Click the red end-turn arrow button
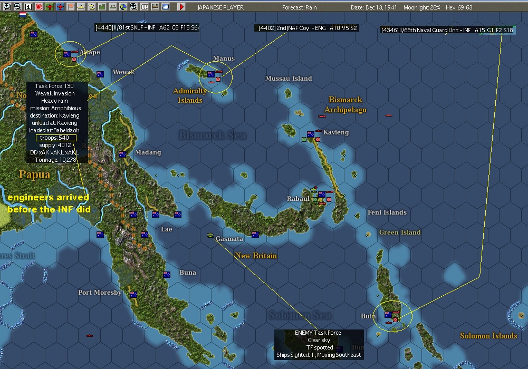528x369 pixels. point(181,6)
